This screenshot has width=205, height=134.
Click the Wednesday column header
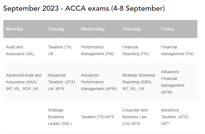(x=93, y=29)
